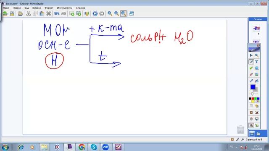The width and height of the screenshot is (269, 151).
Task: Click the people icon in the toolbar
Action: [x=87, y=13]
